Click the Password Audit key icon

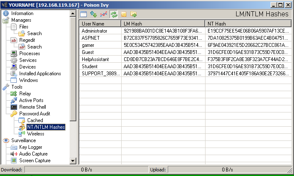click(14, 114)
